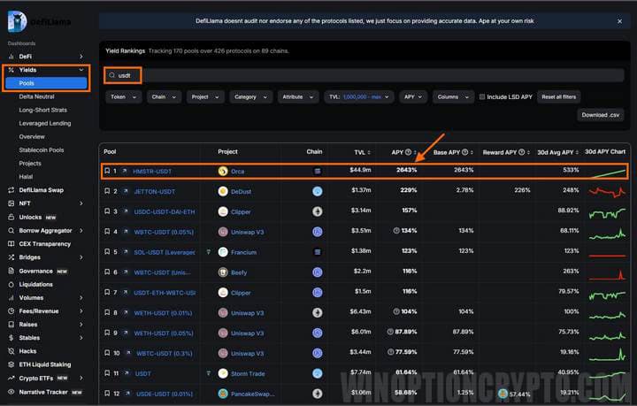Download the .csv file
637x406 pixels.
point(601,115)
